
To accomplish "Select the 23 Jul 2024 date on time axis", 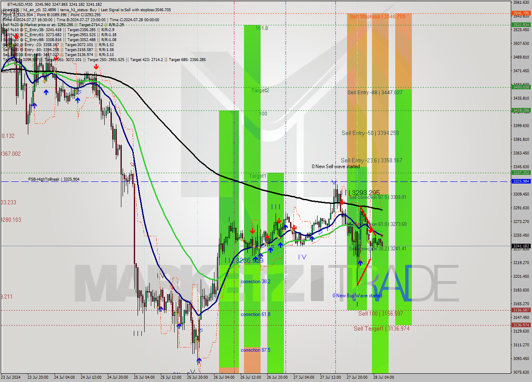I will 10,377.
